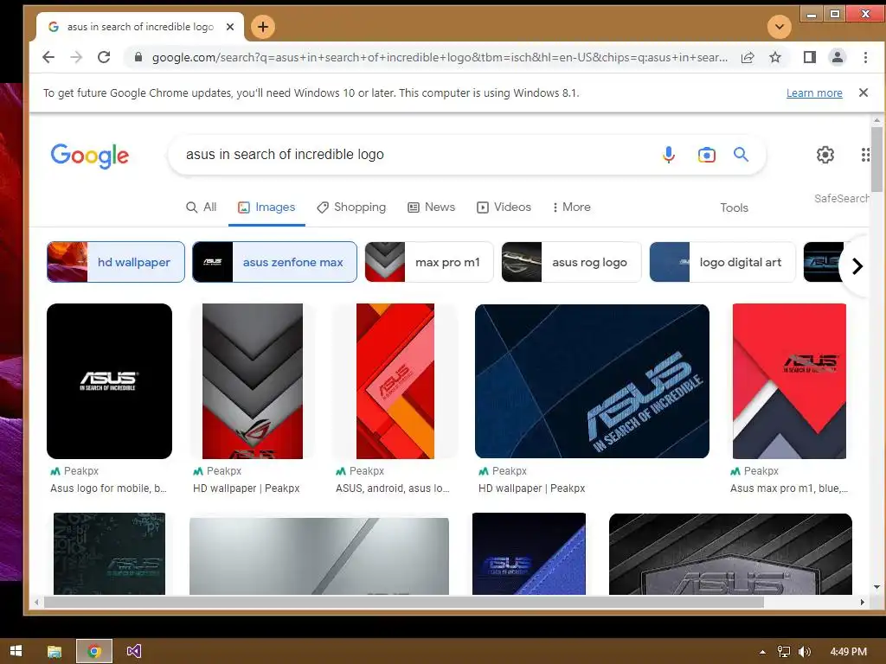Open ASUS, android, asus logo result title
Screen dimensions: 886x664
pyautogui.click(x=393, y=488)
